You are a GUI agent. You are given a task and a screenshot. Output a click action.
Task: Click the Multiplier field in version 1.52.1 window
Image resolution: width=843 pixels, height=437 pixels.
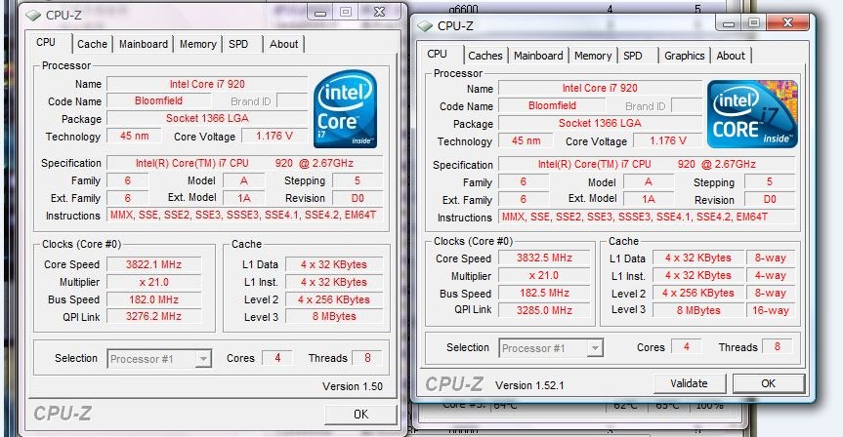(x=544, y=275)
